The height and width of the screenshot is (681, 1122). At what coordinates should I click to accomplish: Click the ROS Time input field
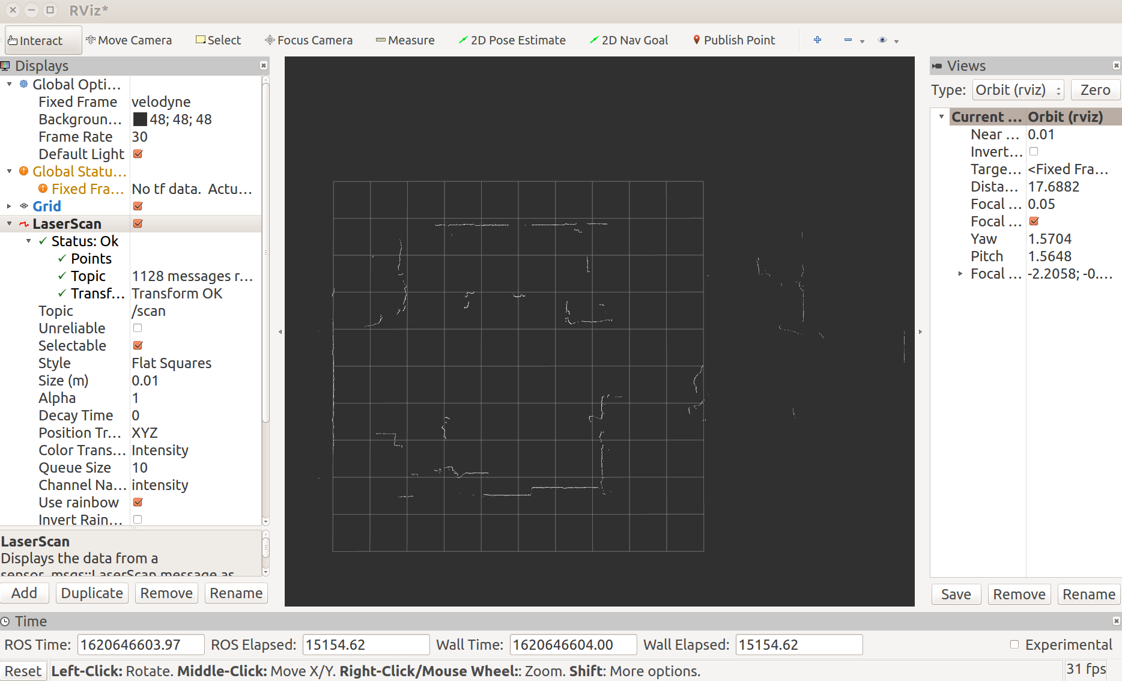(x=140, y=644)
